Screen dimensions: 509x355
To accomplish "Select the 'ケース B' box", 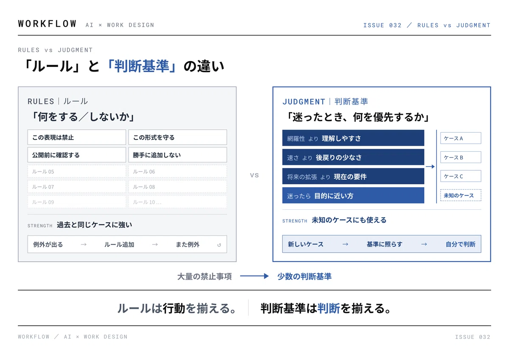I will point(461,157).
